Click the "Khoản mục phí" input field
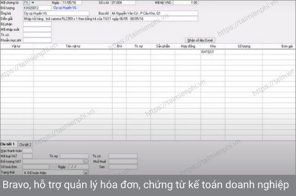 (x=37, y=39)
